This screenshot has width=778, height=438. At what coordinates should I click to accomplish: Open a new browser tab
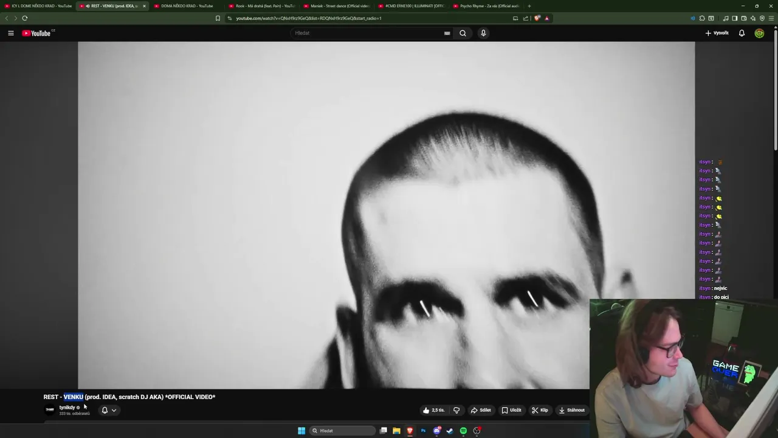pos(529,6)
